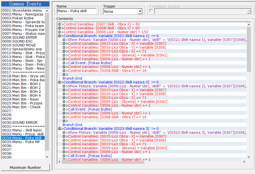Select command line 'Skill - Obra Y] = 90'
The width and height of the screenshot is (255, 174).
152,28
